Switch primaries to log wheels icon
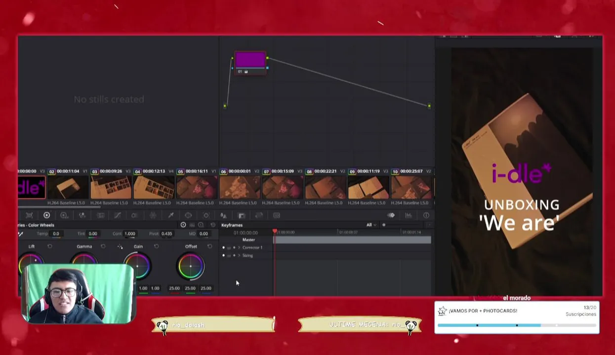 coord(201,225)
